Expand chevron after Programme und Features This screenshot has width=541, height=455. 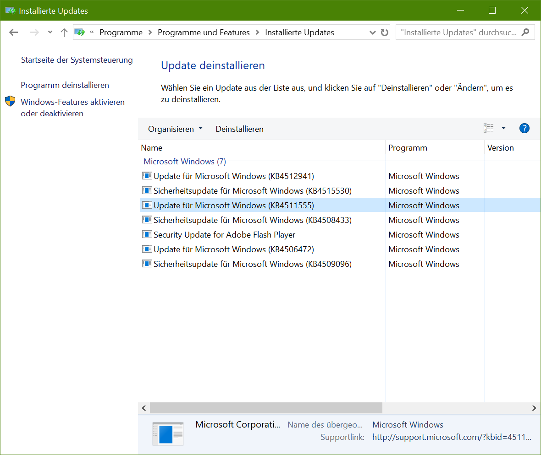tap(257, 32)
